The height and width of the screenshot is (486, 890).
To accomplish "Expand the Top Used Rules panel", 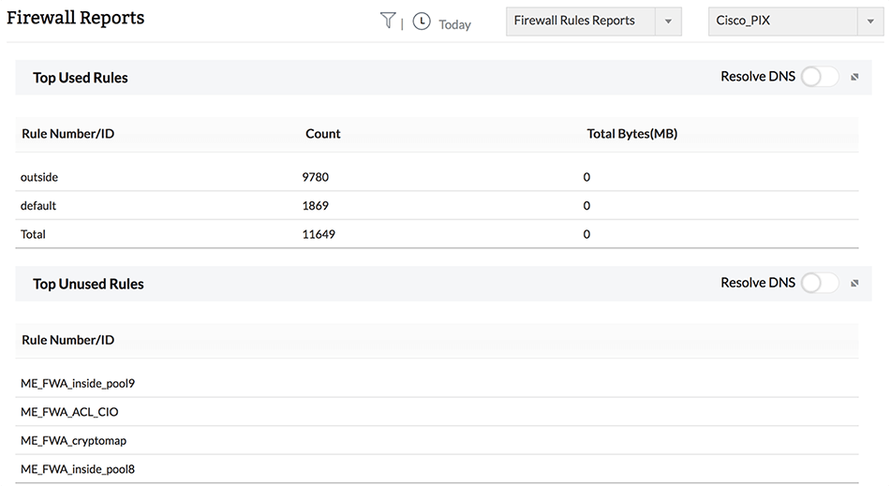I will [x=854, y=78].
